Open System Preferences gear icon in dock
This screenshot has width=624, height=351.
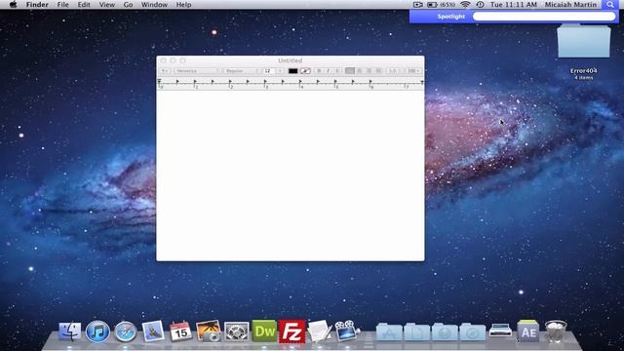tap(236, 331)
